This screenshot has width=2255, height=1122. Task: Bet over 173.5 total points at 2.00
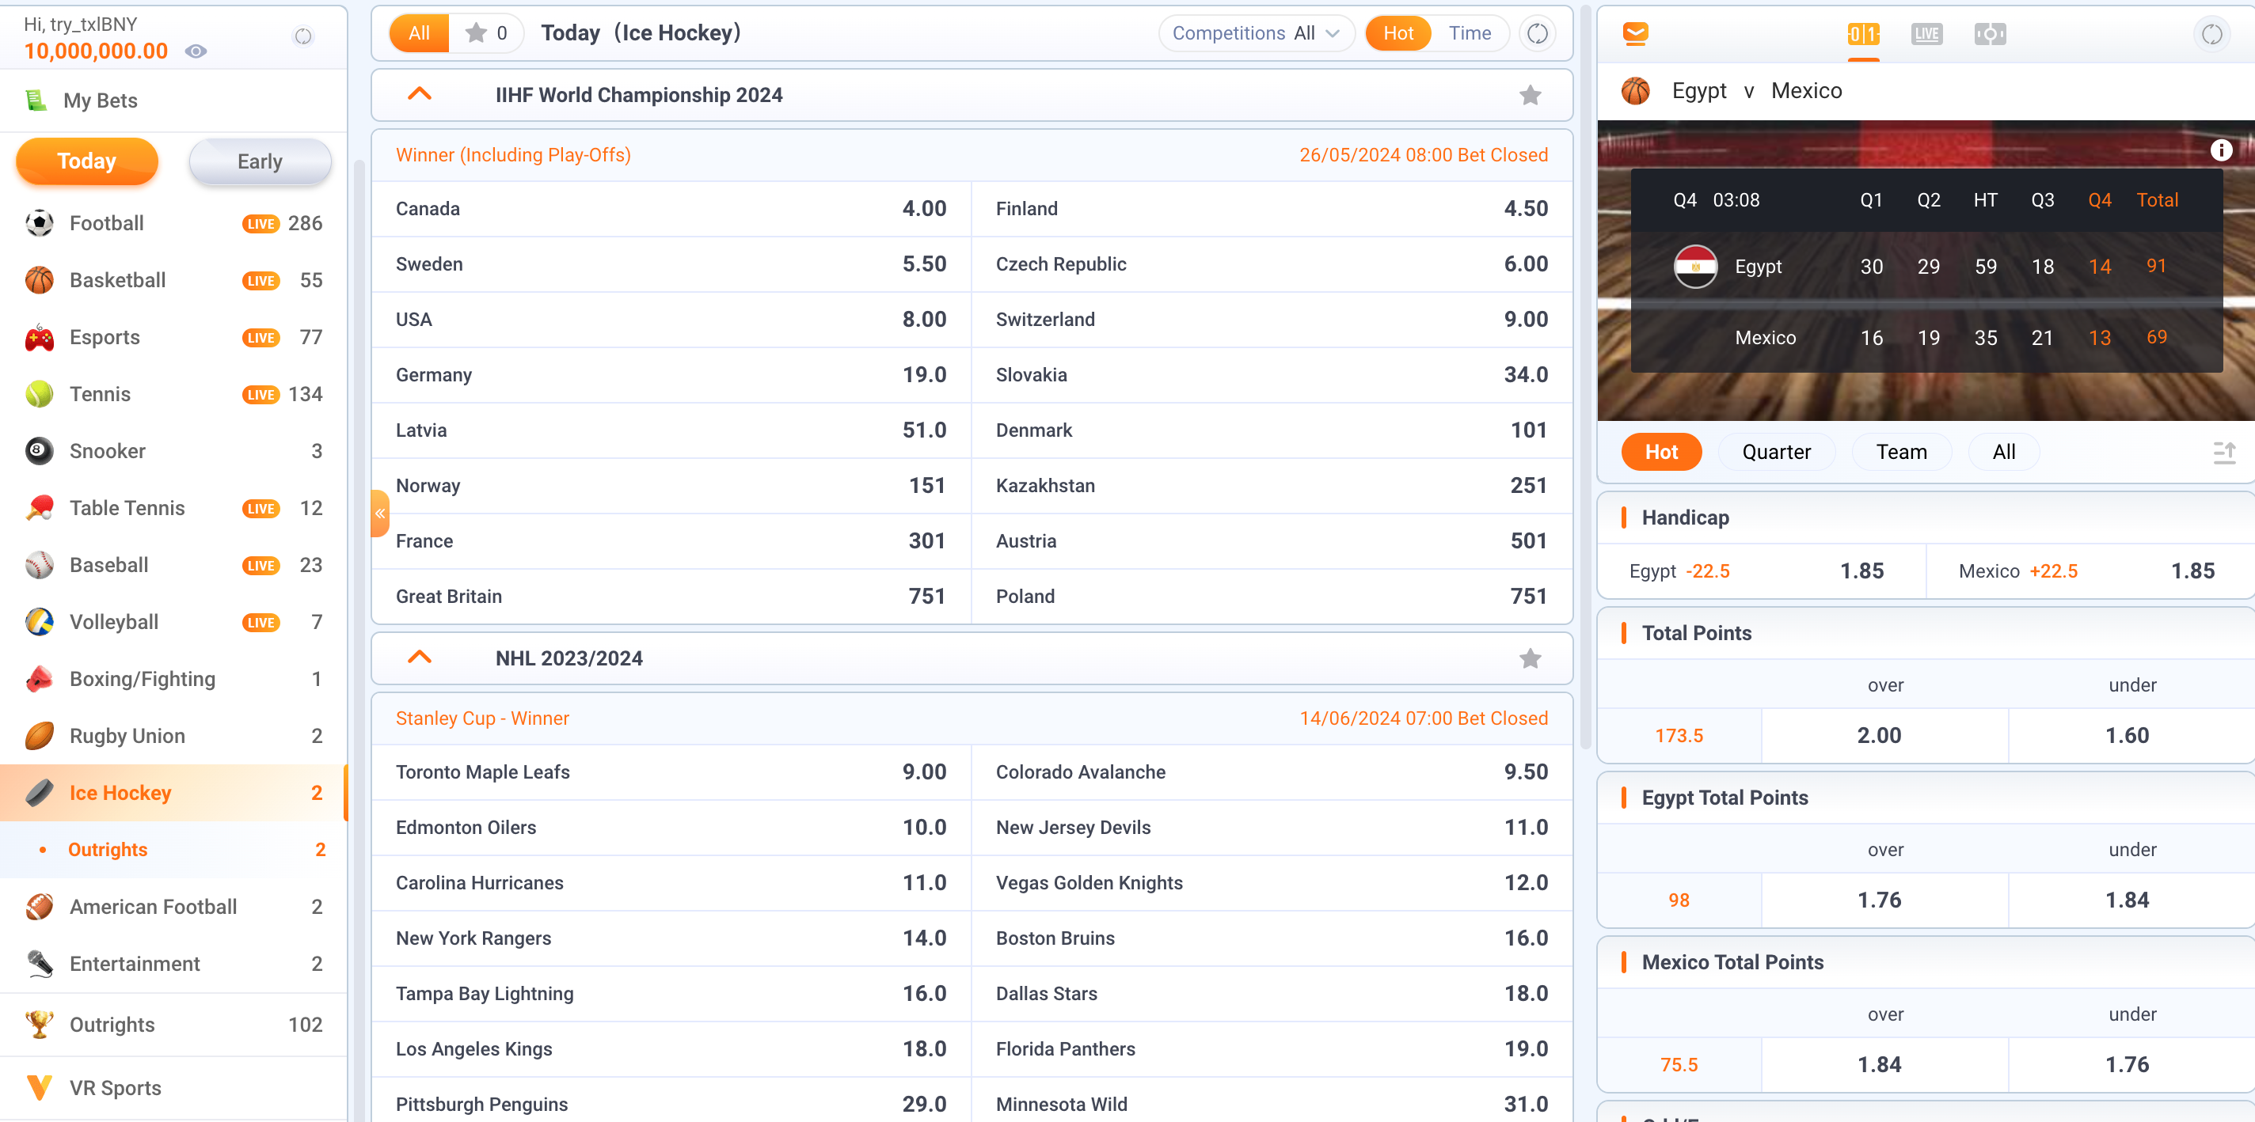click(1884, 734)
